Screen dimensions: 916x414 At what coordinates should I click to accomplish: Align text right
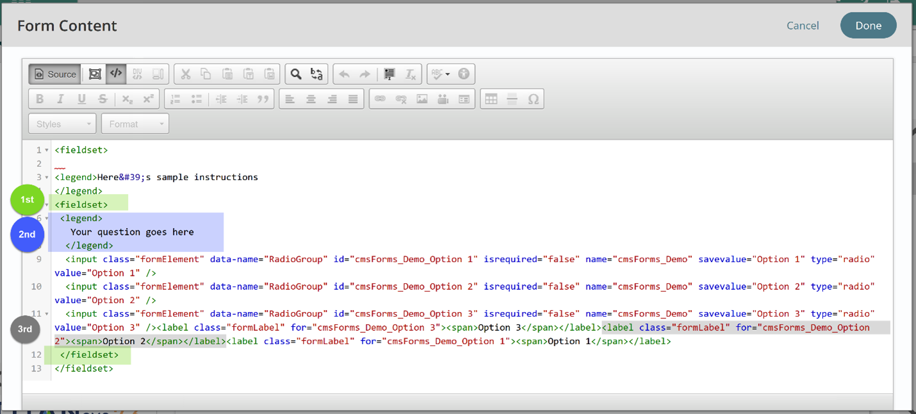pos(332,99)
